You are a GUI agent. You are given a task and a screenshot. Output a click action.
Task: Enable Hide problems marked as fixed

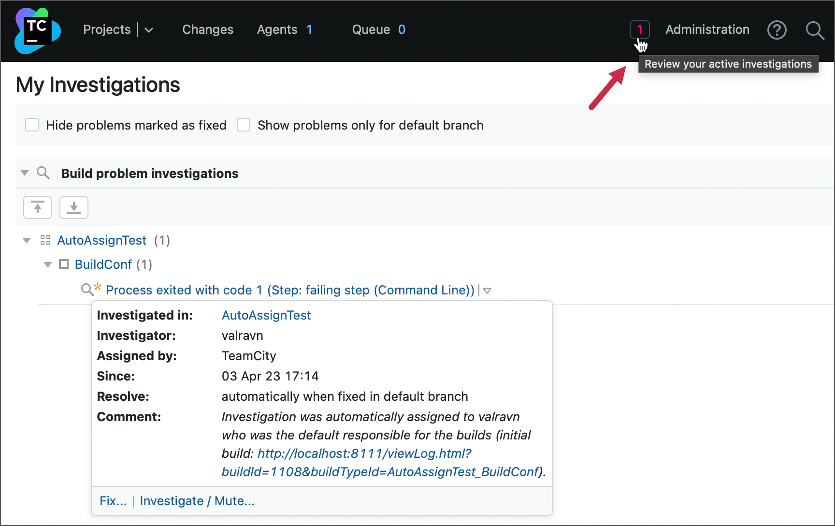coord(31,125)
